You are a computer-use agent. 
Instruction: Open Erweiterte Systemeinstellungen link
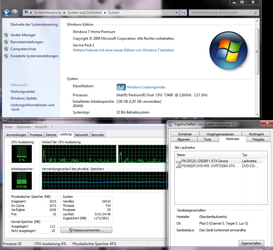tap(34, 56)
